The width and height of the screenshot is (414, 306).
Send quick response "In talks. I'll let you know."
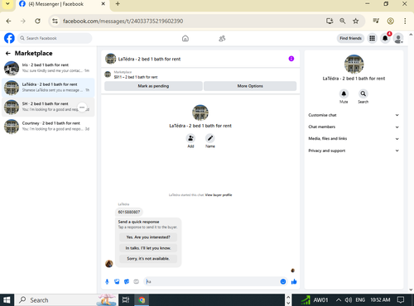pyautogui.click(x=148, y=248)
